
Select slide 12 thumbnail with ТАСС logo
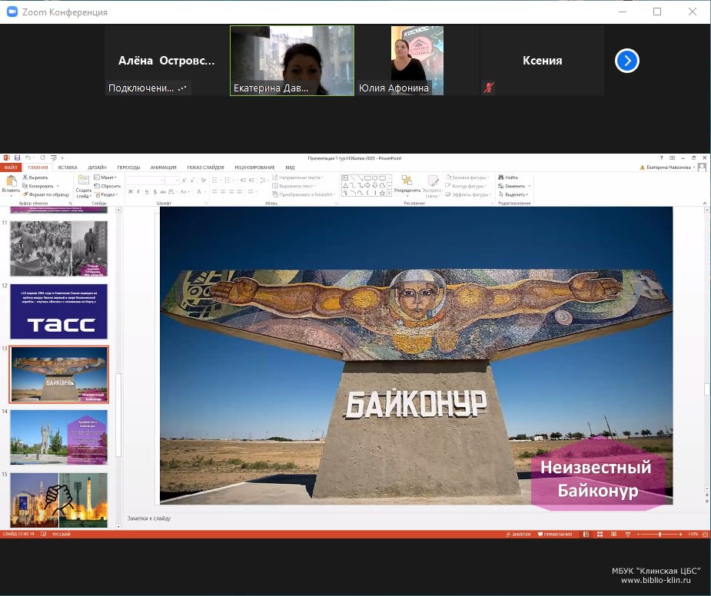[x=59, y=311]
